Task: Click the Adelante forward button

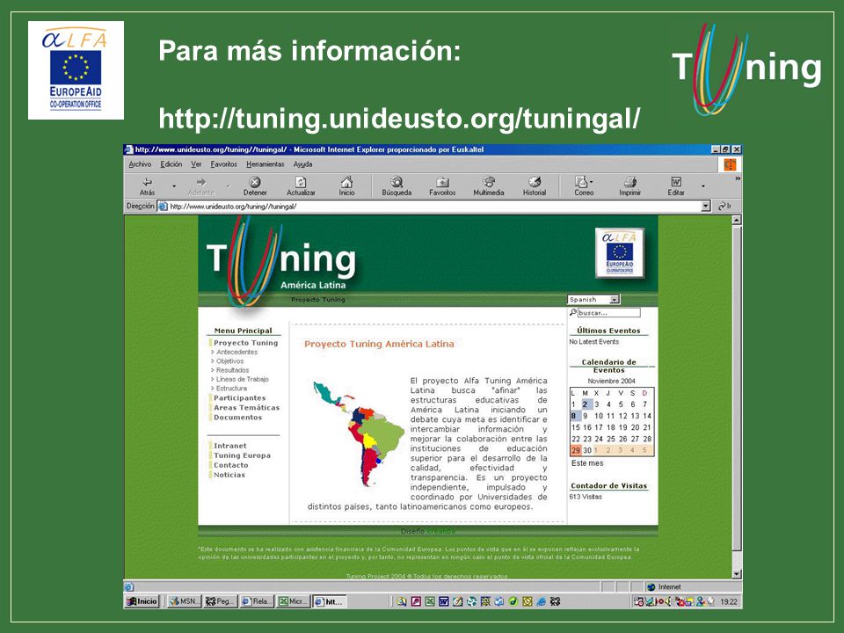Action: [200, 186]
